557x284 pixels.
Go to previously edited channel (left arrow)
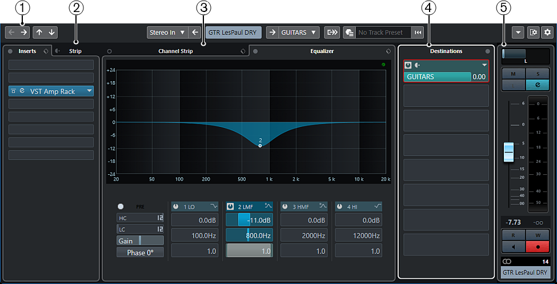coord(12,33)
